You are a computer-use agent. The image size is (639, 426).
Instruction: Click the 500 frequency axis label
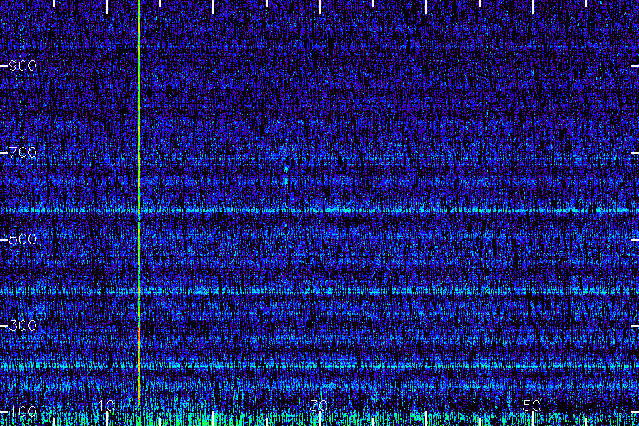23,239
